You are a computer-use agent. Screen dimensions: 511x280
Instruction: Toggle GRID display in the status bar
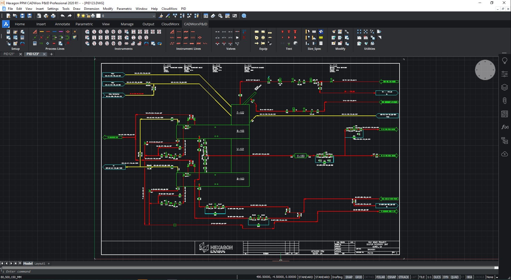pos(359,277)
